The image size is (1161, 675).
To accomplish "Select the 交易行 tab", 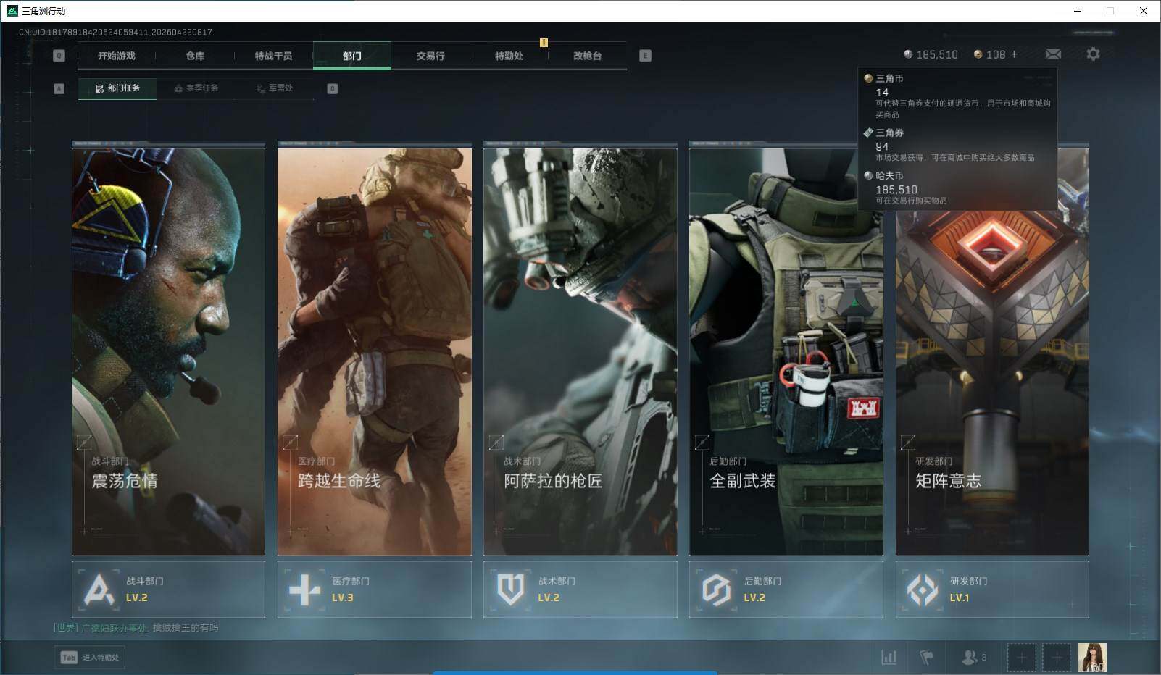I will click(430, 56).
